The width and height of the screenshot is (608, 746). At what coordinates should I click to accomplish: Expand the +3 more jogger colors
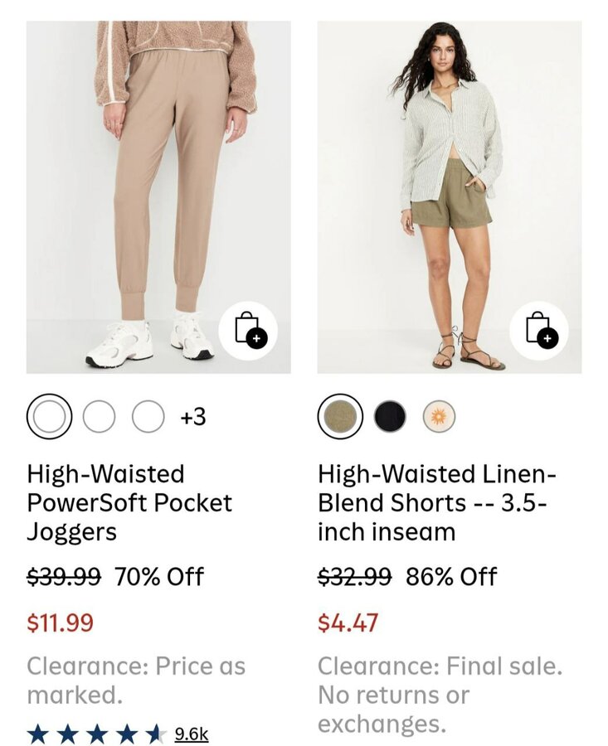(192, 416)
